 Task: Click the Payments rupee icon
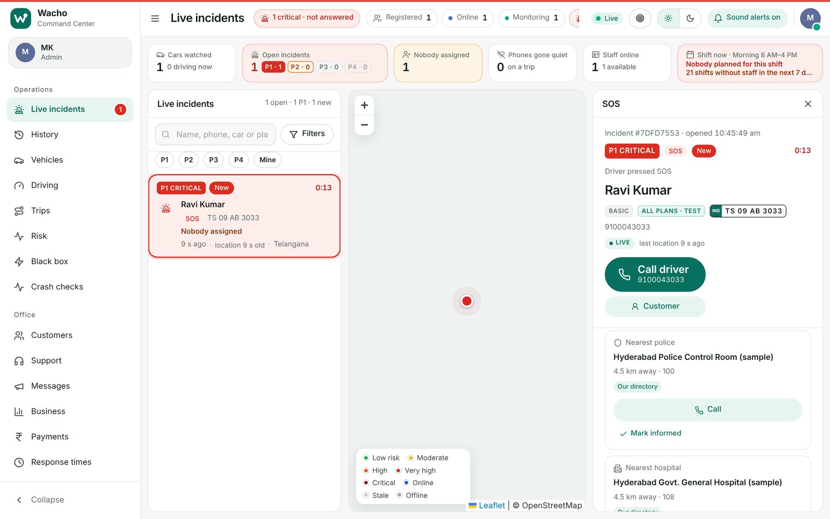19,437
